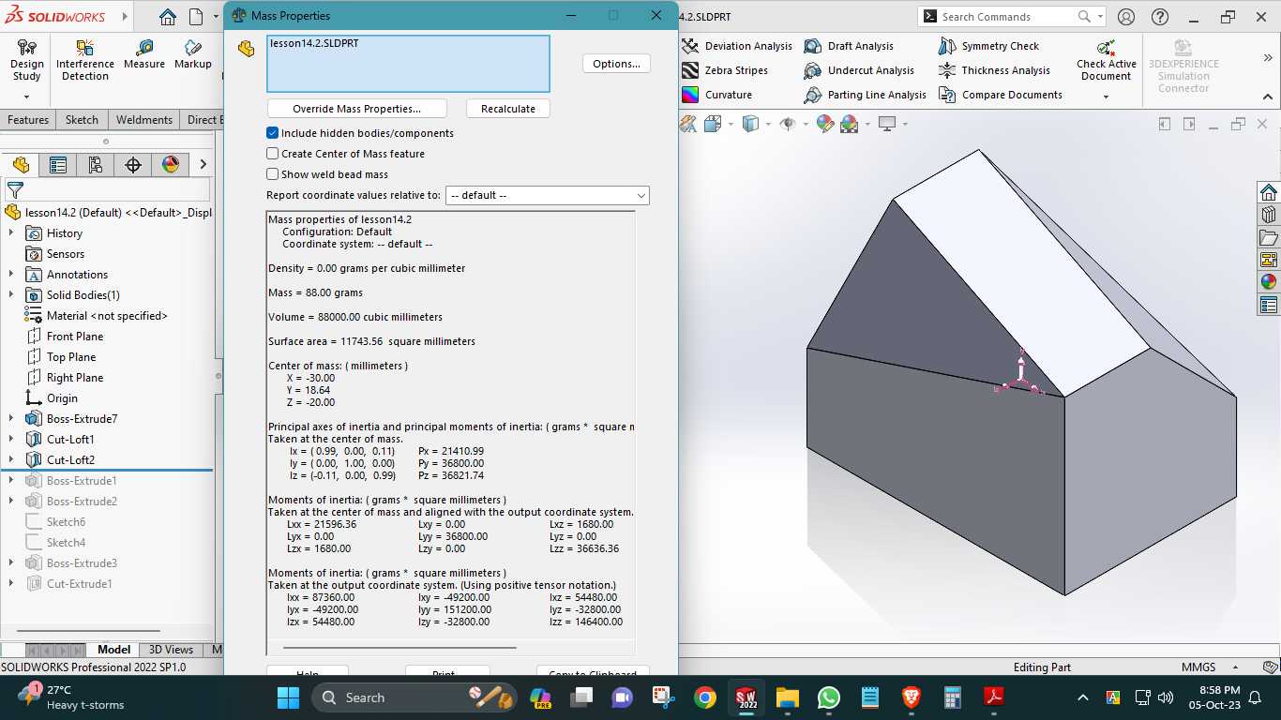Click the mass results horizontal scrollbar
Viewport: 1281px width, 720px height.
tap(399, 647)
